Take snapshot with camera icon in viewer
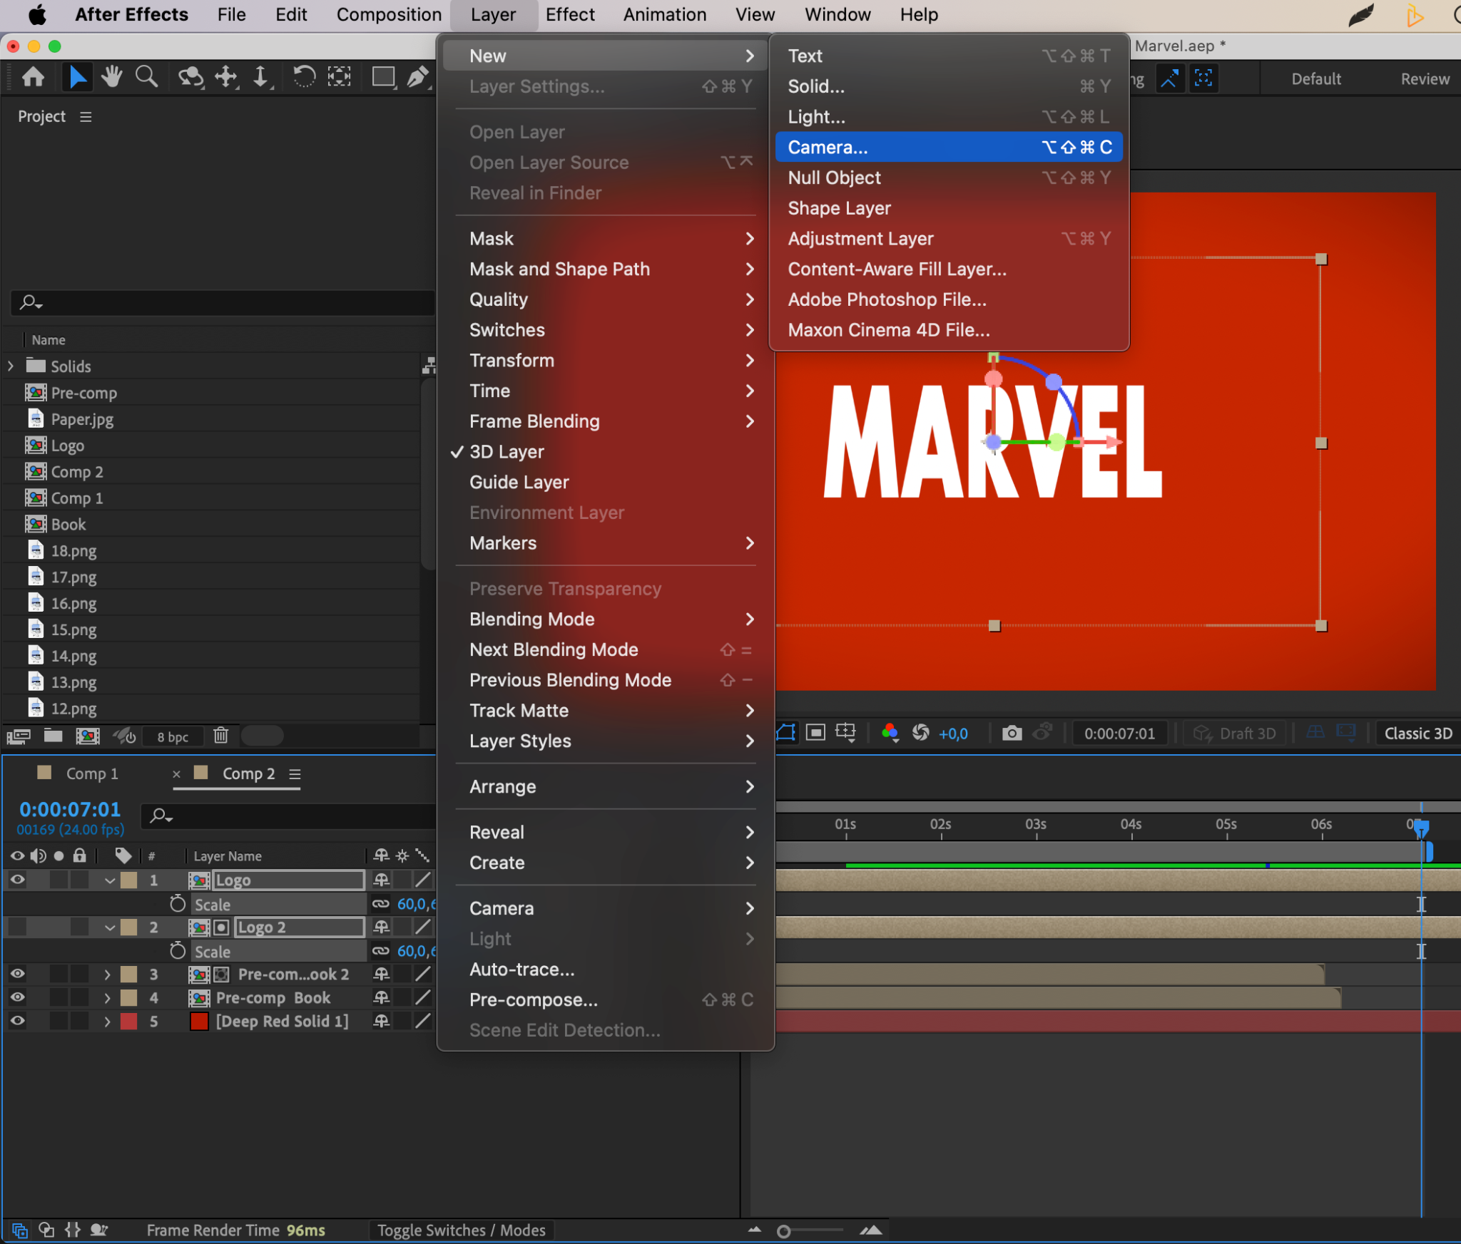This screenshot has height=1244, width=1461. pos(1012,733)
